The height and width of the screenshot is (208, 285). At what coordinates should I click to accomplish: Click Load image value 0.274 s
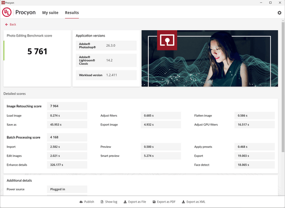pyautogui.click(x=67, y=116)
